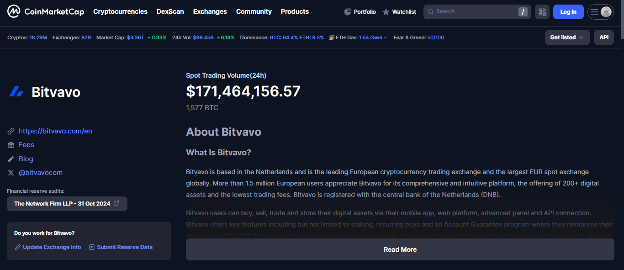Viewport: 624px width, 270px height.
Task: Open Portfolio from the header
Action: click(x=360, y=12)
